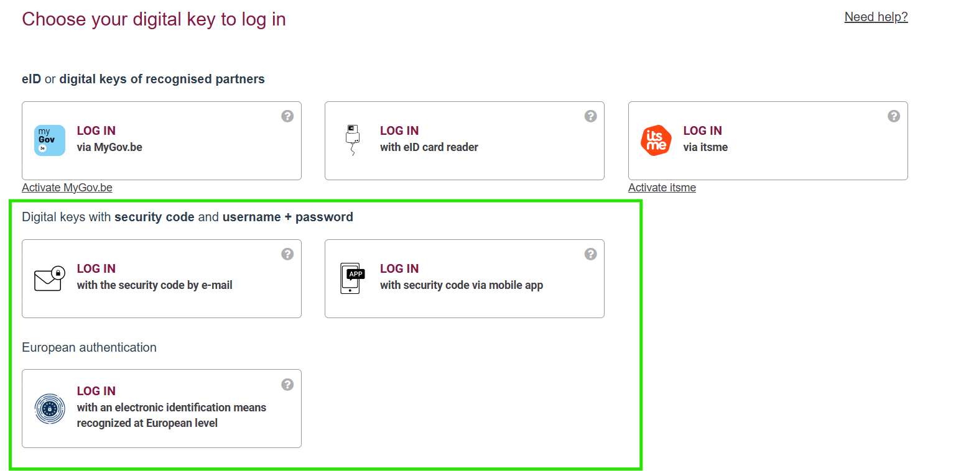Click the e-mail envelope lock icon
Image resolution: width=956 pixels, height=471 pixels.
[x=50, y=278]
